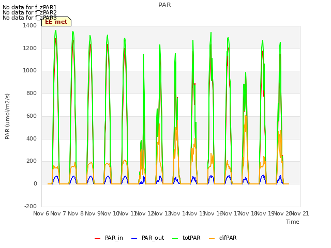Image resolution: width=331 pixels, height=248 pixels.
Task: Toggle the difPAR legend label
Action: click(228, 238)
